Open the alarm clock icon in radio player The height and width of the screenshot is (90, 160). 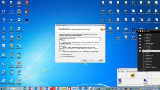coord(140,51)
